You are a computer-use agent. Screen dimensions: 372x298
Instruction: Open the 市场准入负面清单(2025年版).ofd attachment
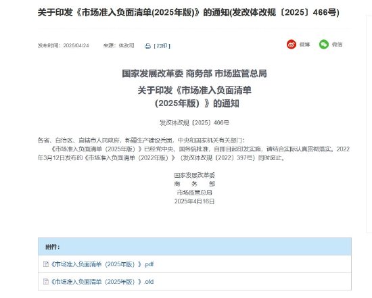103,282
